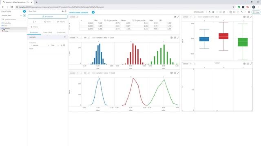Click the cut scissors icon in toolbar
This screenshot has height=146, width=261.
coord(234,12)
